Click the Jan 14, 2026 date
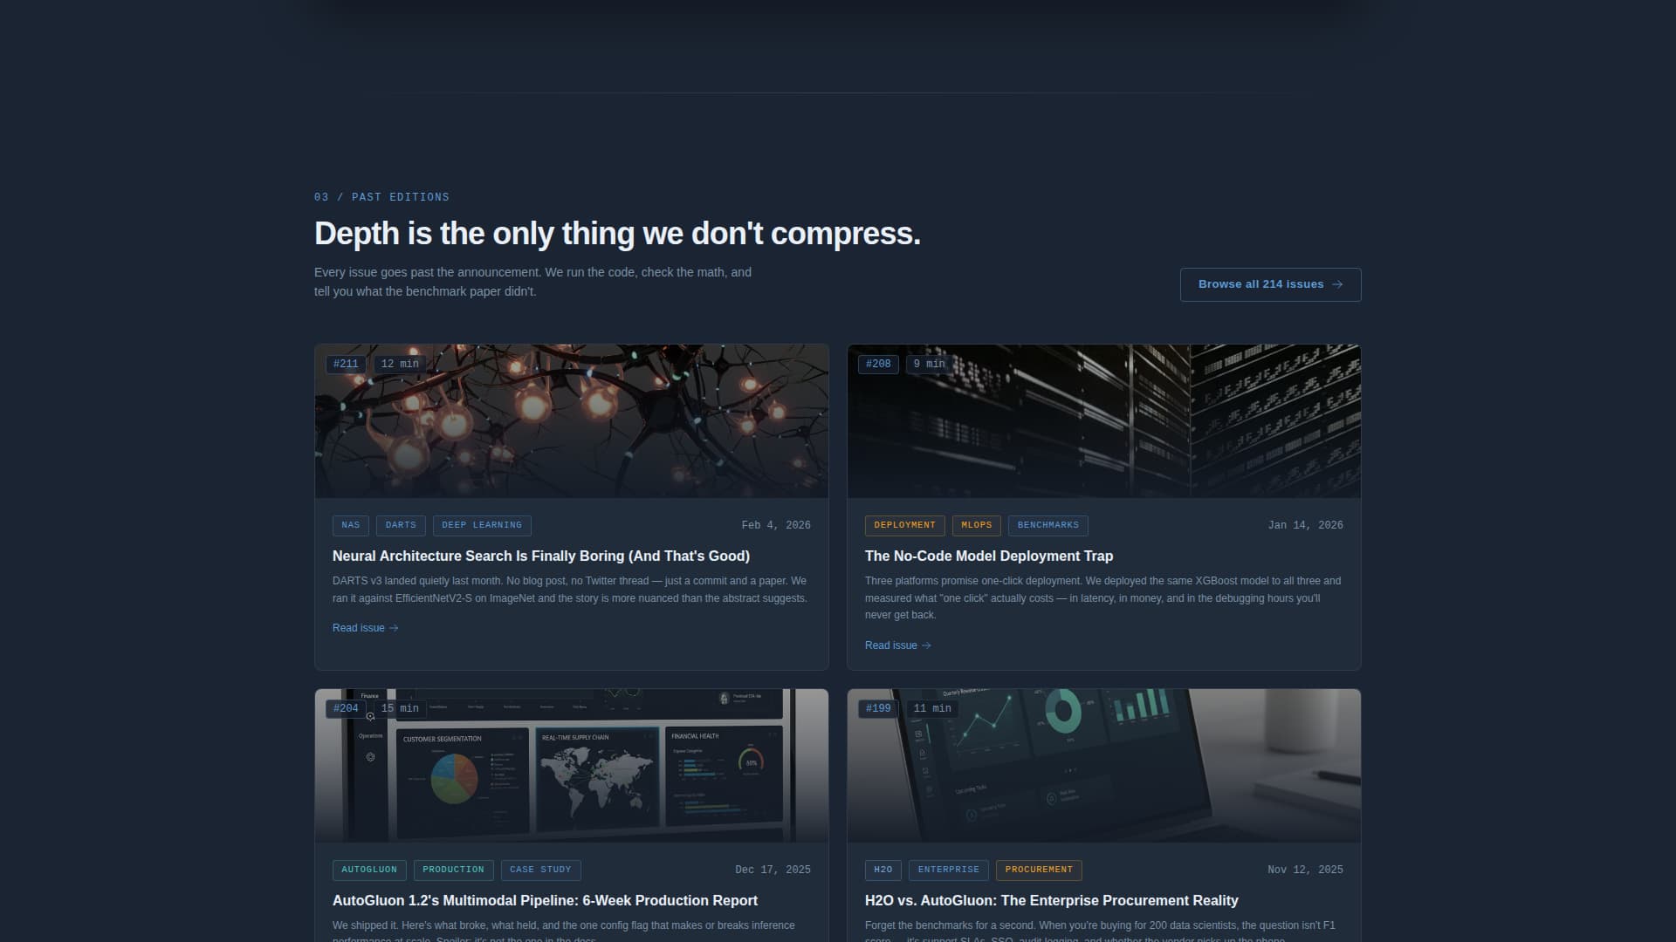The width and height of the screenshot is (1676, 942). (1305, 525)
